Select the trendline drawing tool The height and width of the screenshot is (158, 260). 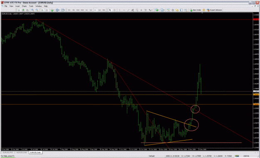click(x=129, y=10)
